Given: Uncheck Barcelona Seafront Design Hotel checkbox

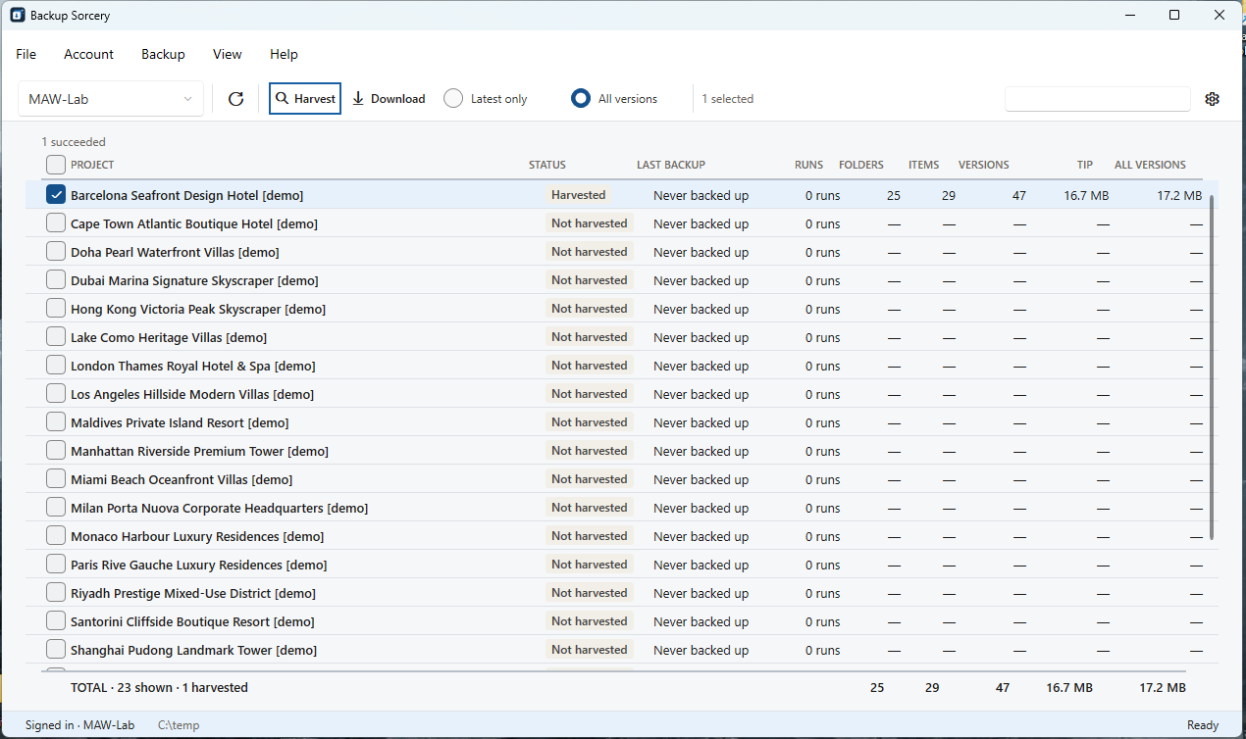Looking at the screenshot, I should (x=56, y=195).
